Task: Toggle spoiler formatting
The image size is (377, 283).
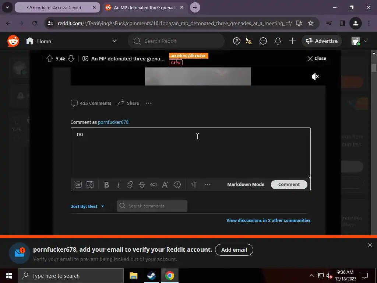Action: tap(177, 185)
